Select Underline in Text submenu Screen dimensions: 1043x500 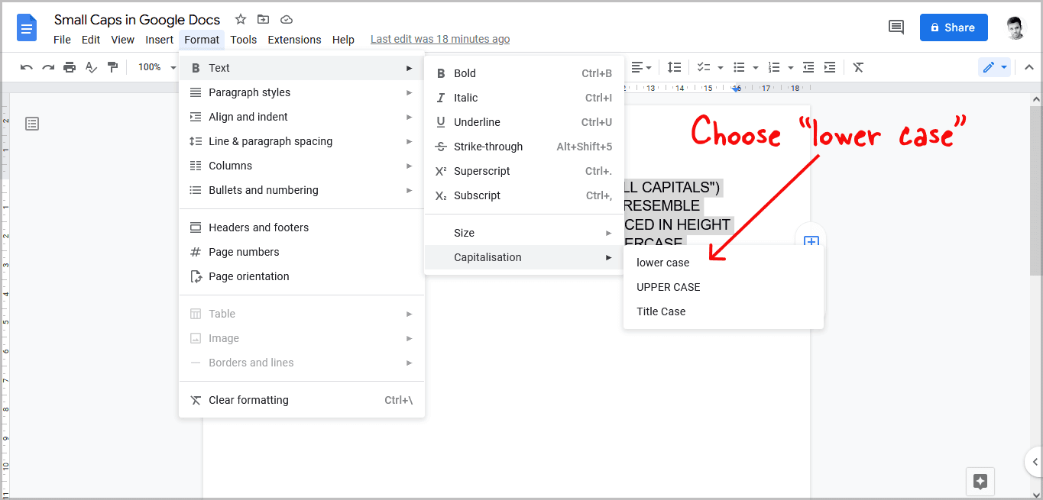[524, 122]
